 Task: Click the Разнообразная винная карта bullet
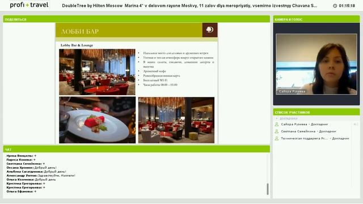point(161,75)
